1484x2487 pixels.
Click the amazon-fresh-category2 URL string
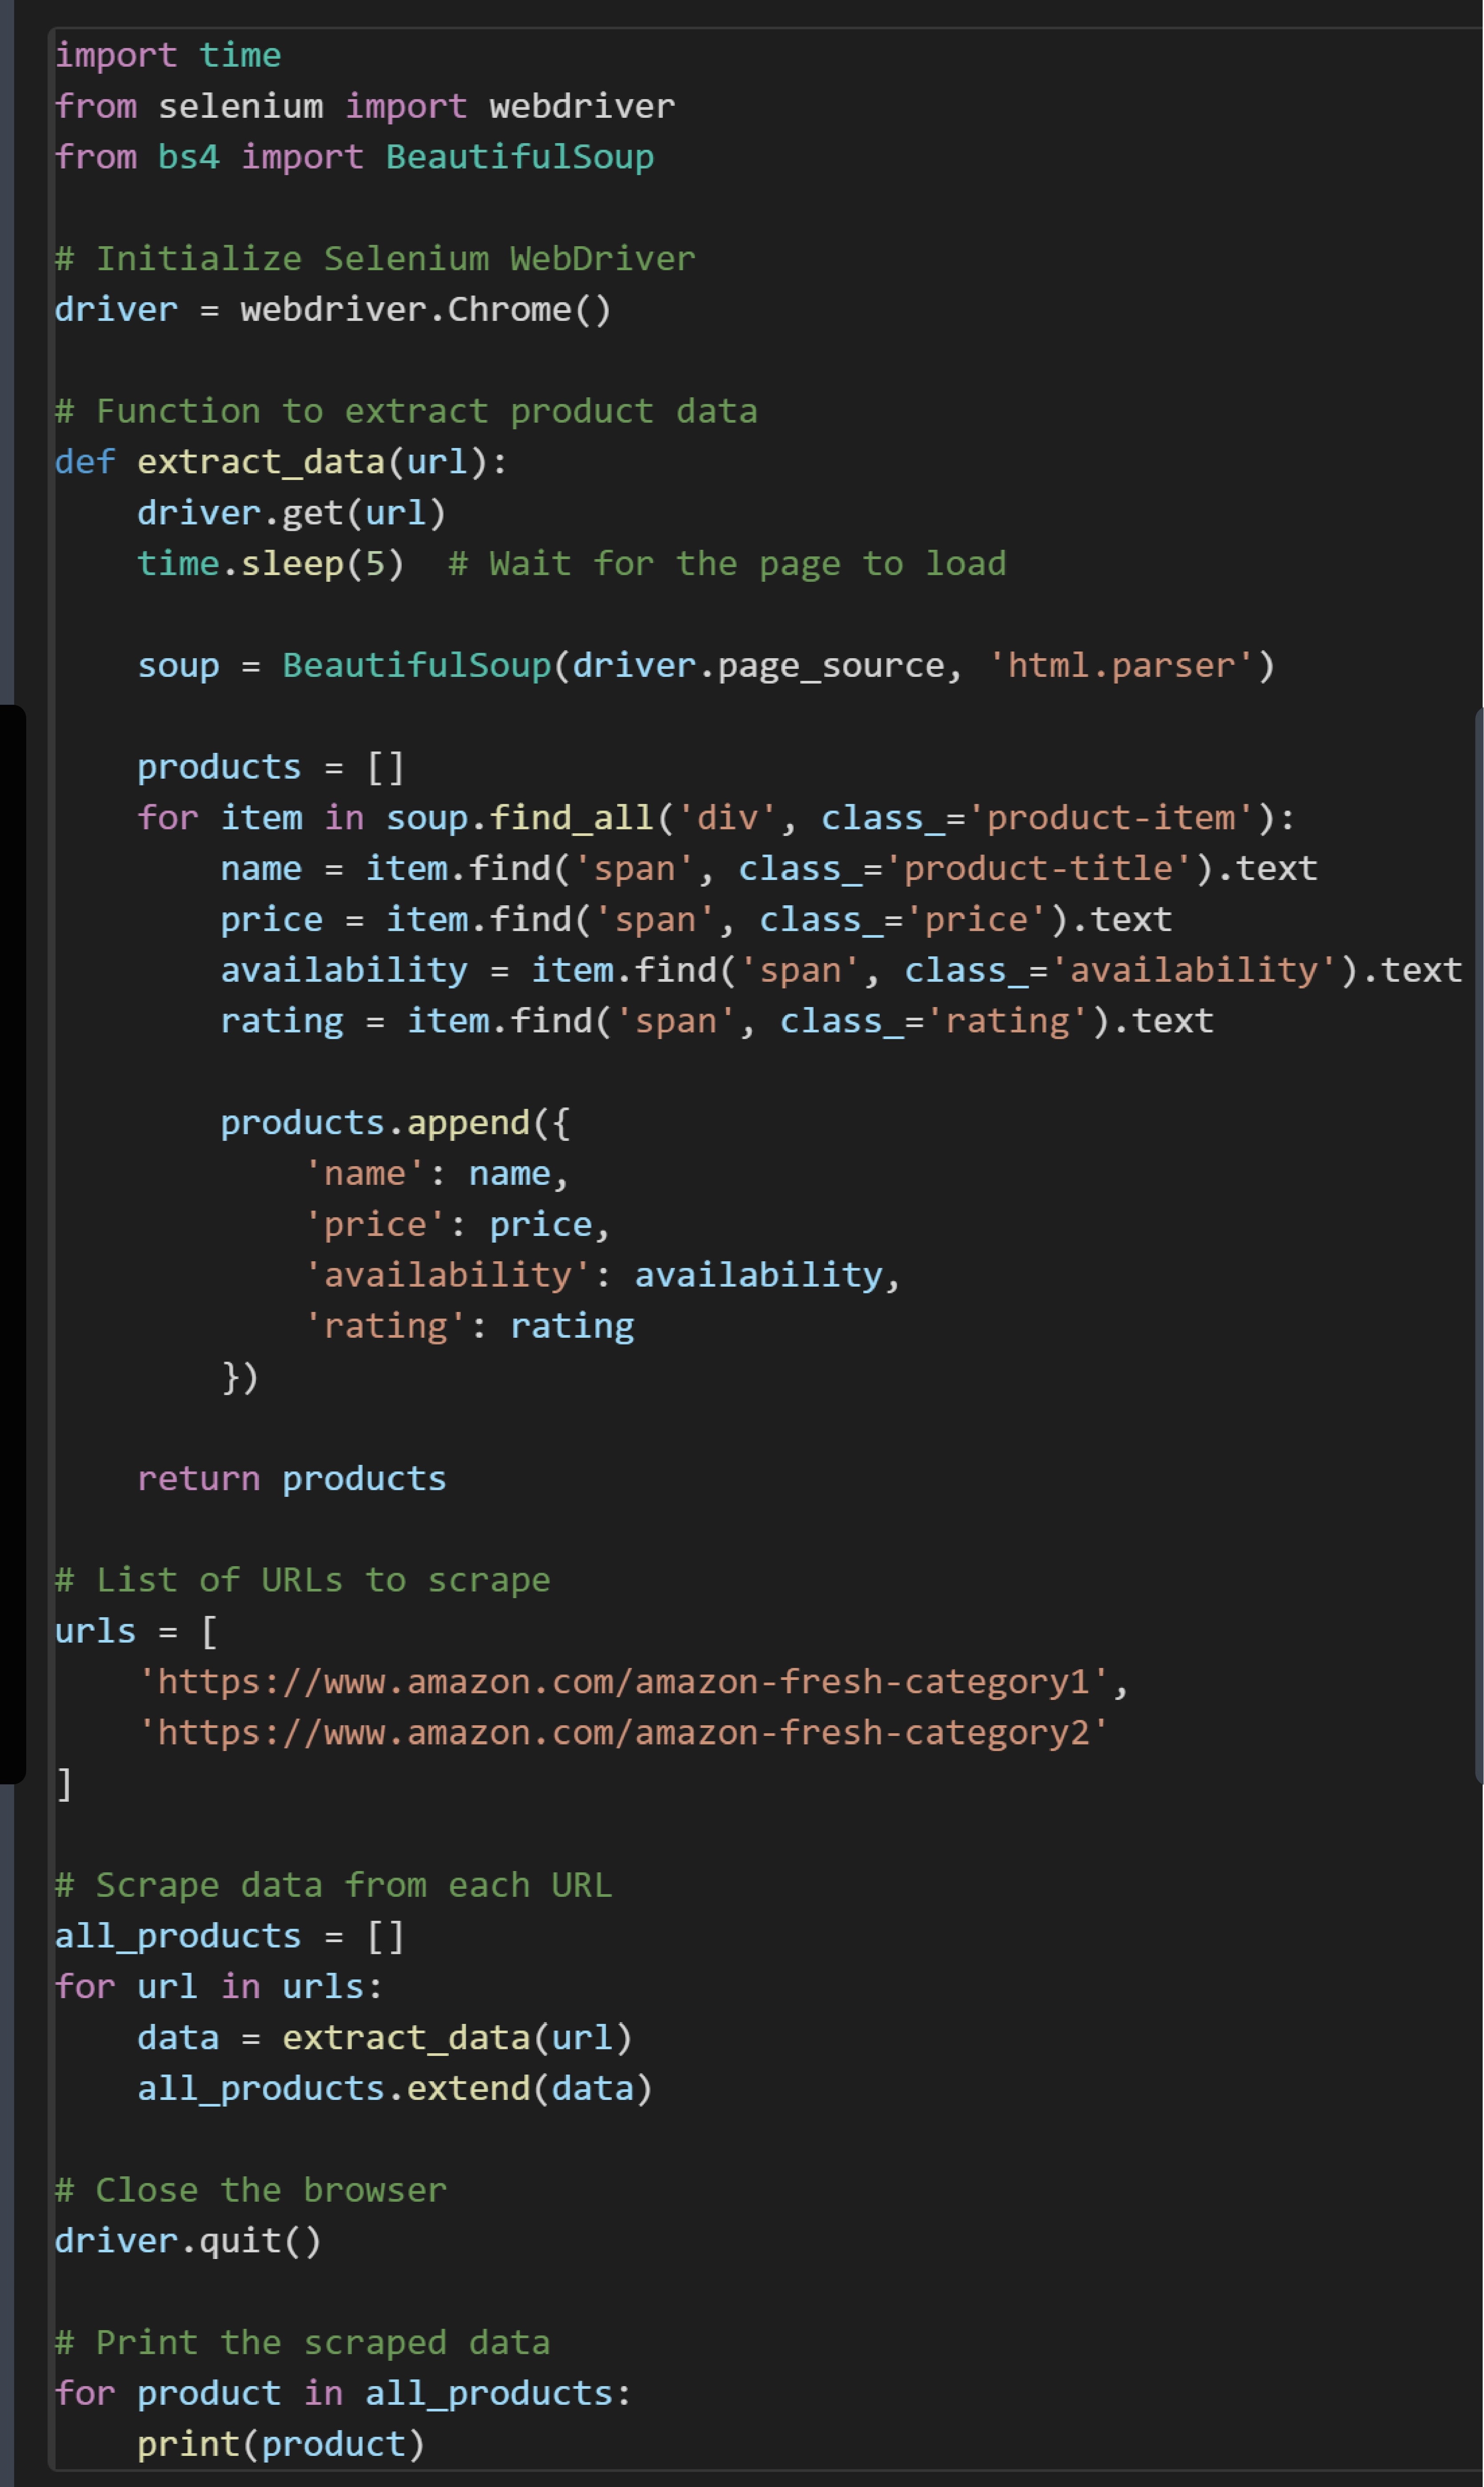tap(623, 1732)
